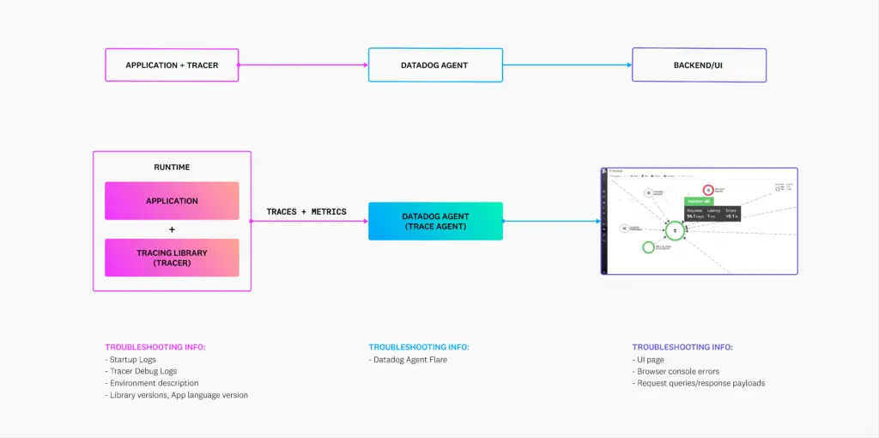Image resolution: width=879 pixels, height=438 pixels.
Task: Click the Browser console errors line
Action: pos(676,371)
